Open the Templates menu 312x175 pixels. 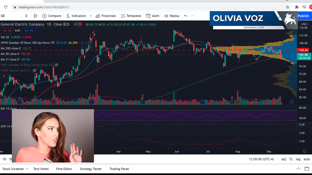click(x=131, y=16)
